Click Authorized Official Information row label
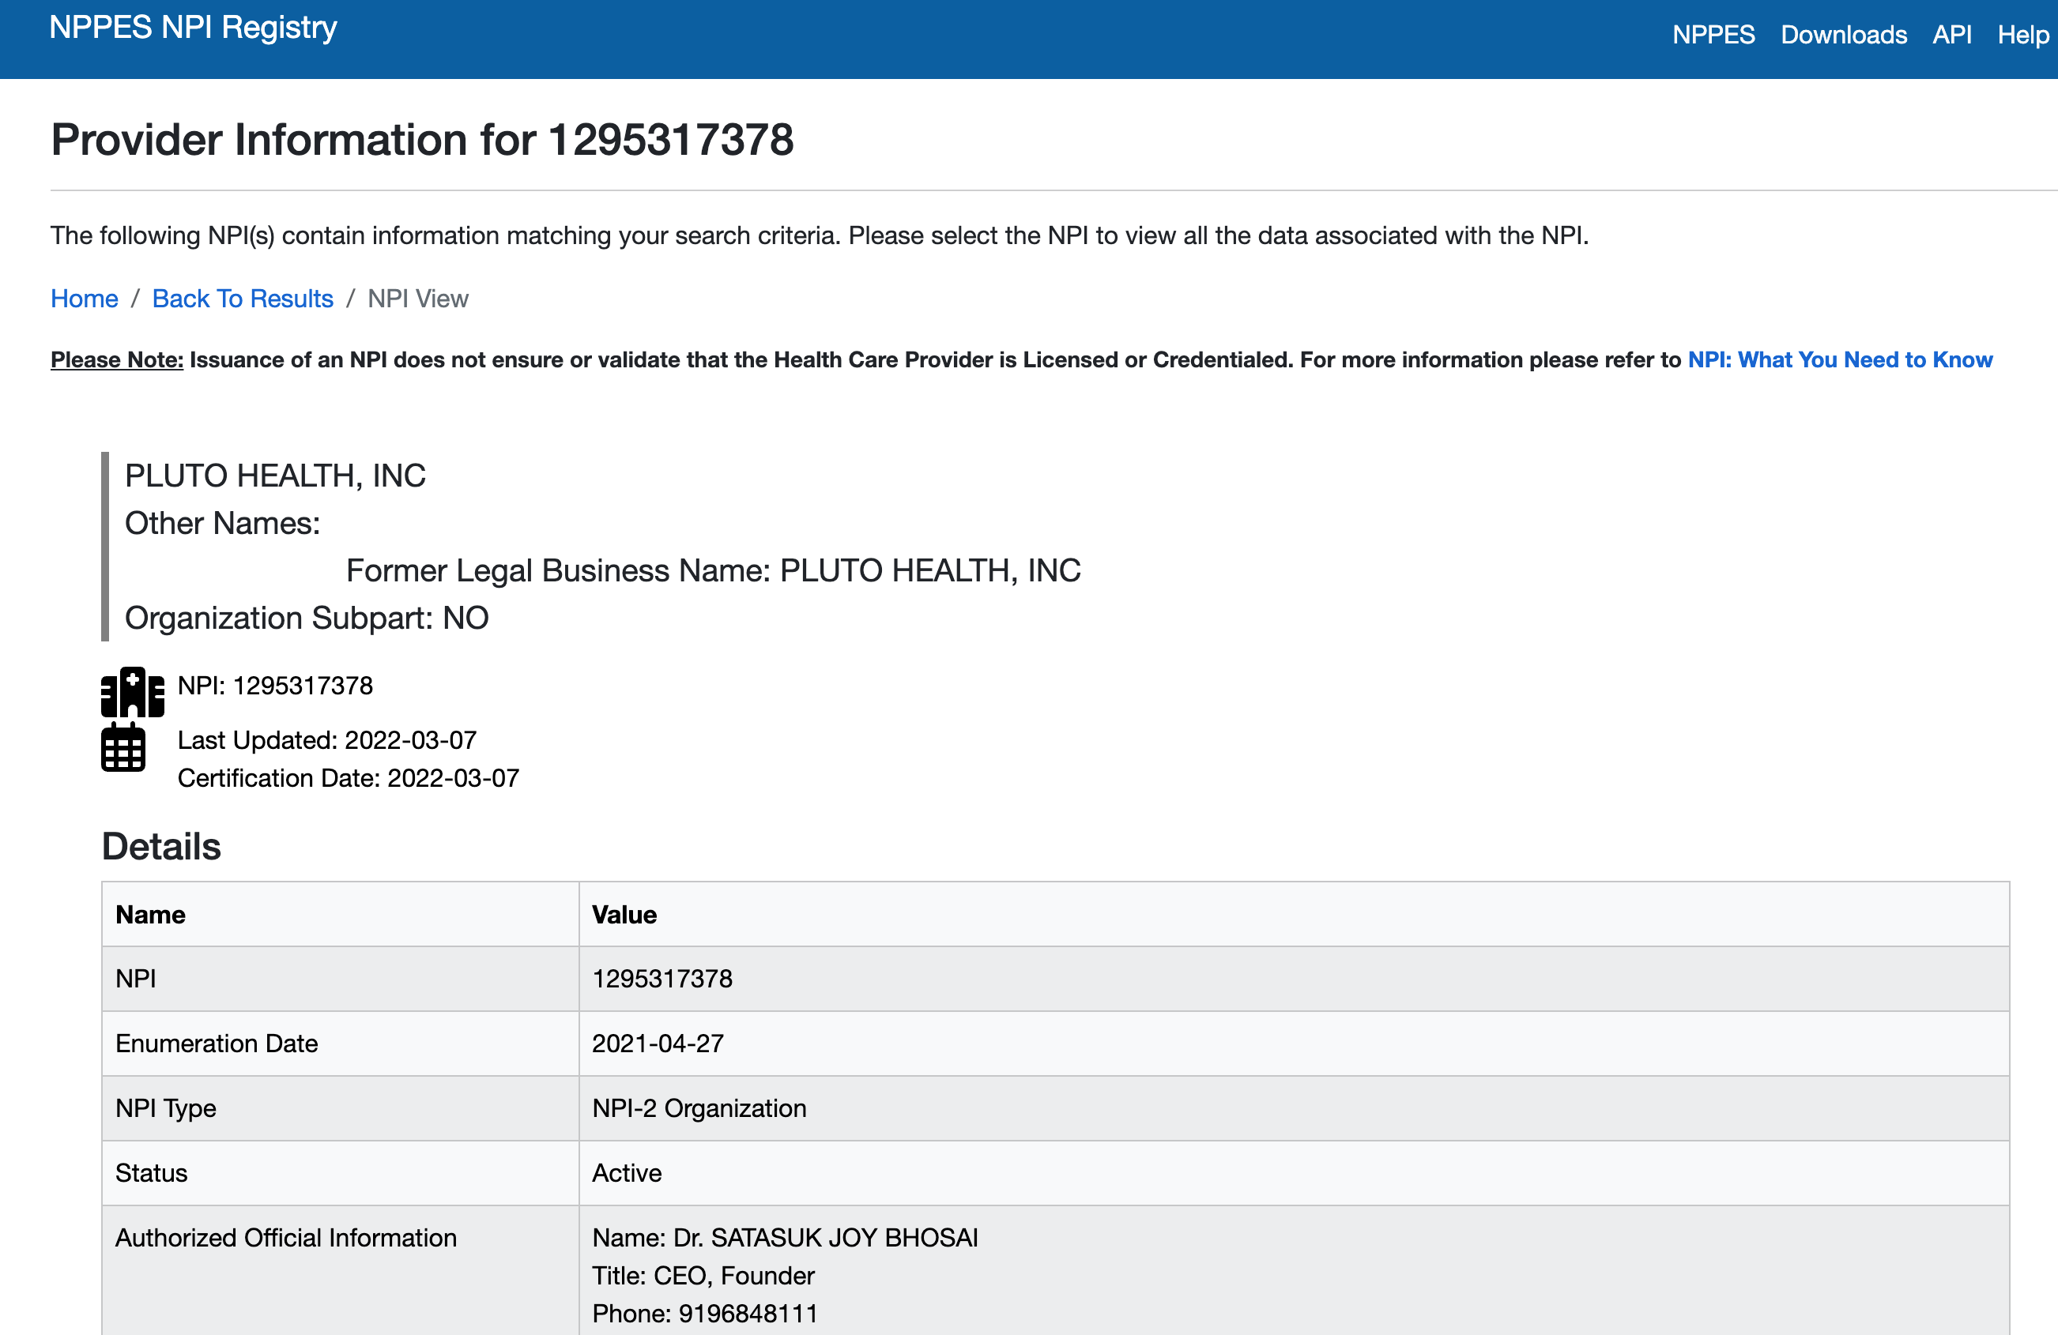 286,1237
